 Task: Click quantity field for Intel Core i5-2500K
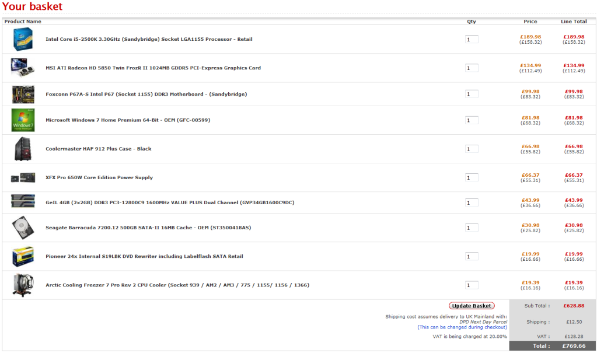(x=472, y=40)
